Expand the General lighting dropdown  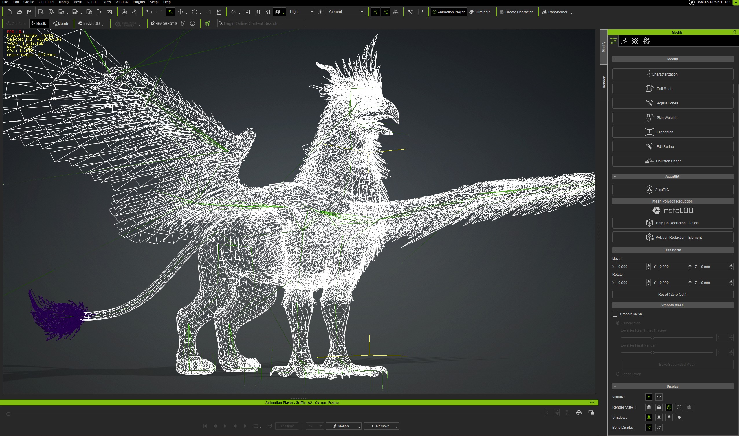(x=346, y=12)
